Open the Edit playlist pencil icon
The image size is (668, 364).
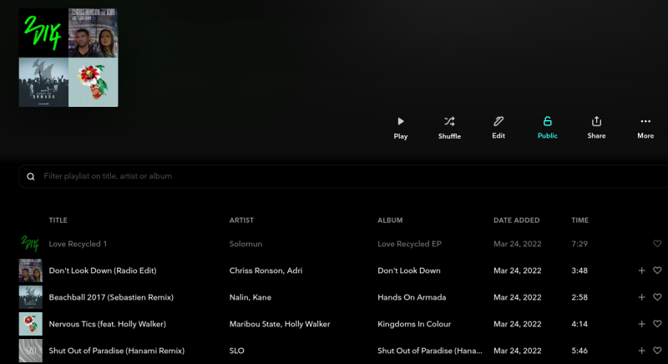click(x=498, y=122)
